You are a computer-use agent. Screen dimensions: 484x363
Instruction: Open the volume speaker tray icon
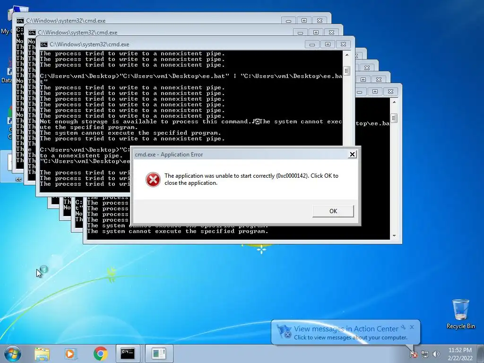436,354
